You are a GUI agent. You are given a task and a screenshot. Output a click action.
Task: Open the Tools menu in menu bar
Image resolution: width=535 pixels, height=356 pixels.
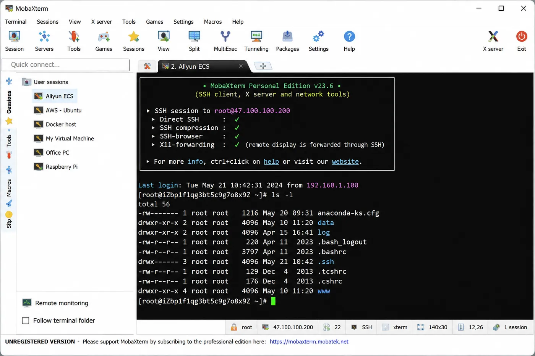click(x=129, y=22)
